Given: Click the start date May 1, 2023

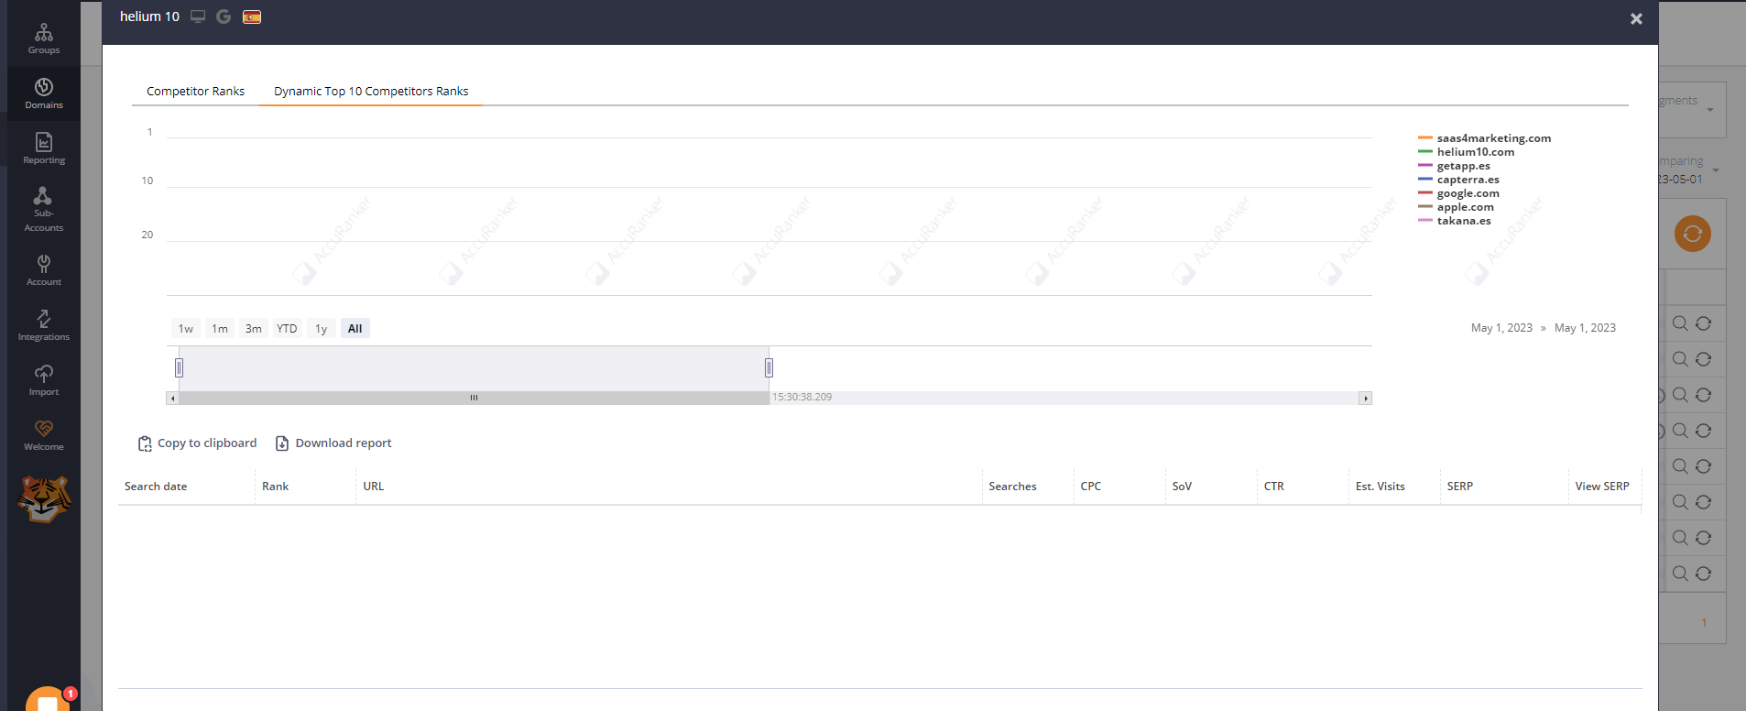Looking at the screenshot, I should coord(1501,328).
